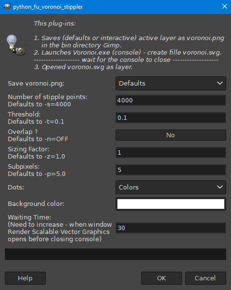Close the voronoi stippler dialog
Screen dimensions: 231x290
pyautogui.click(x=225, y=6)
